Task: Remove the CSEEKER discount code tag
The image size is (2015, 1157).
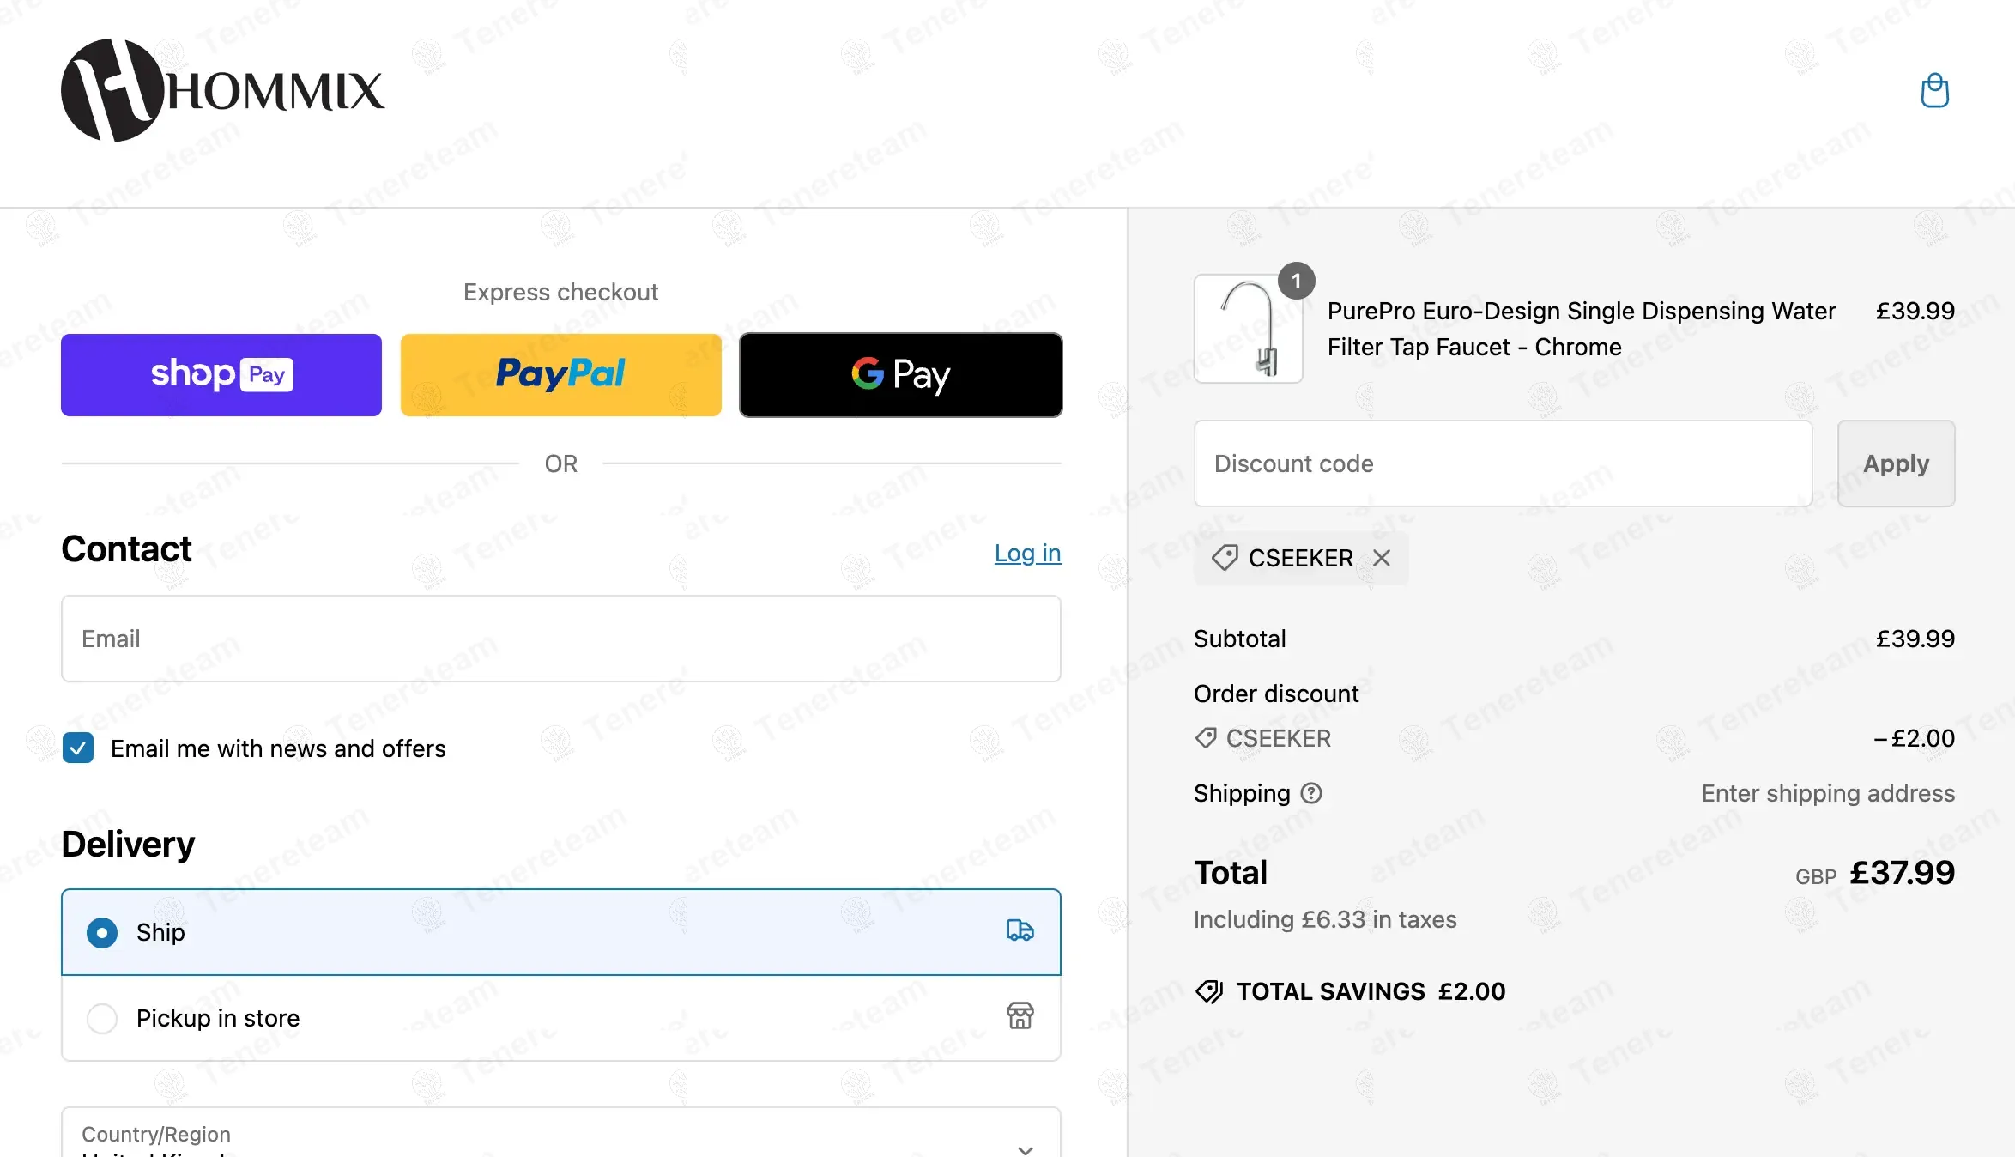Action: click(x=1382, y=558)
